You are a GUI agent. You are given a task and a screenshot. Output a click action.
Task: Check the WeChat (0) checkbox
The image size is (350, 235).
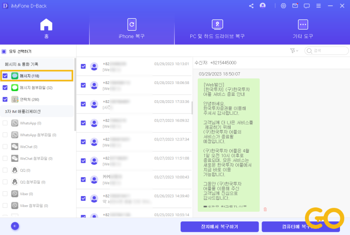[5, 147]
